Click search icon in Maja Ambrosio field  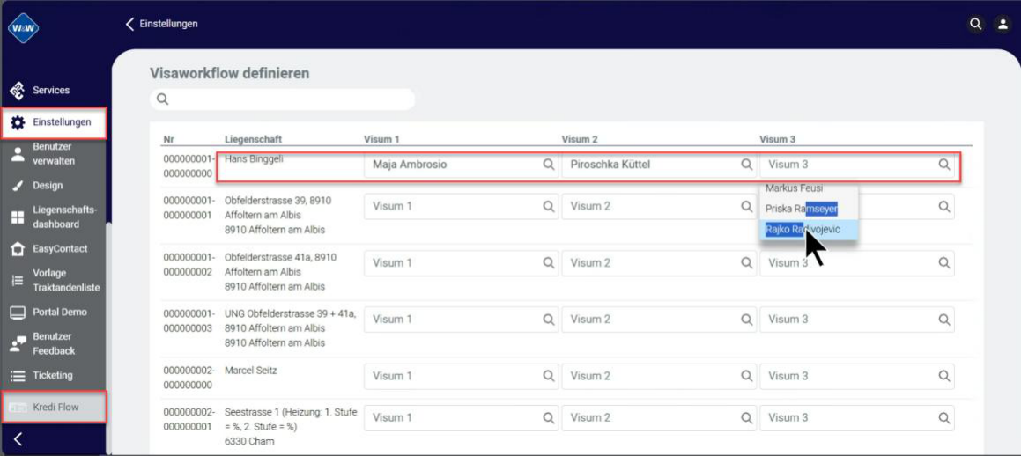click(549, 165)
